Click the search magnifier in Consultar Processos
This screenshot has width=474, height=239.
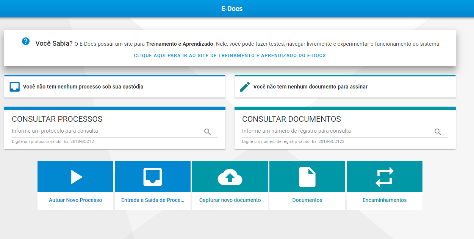click(x=208, y=132)
